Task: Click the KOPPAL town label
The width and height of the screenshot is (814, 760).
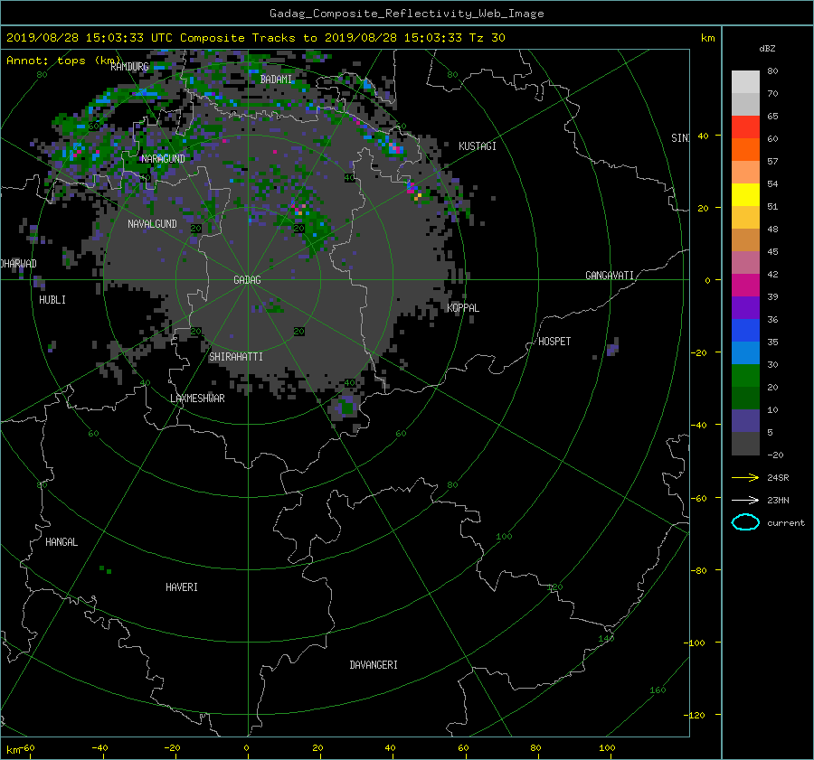Action: click(463, 308)
